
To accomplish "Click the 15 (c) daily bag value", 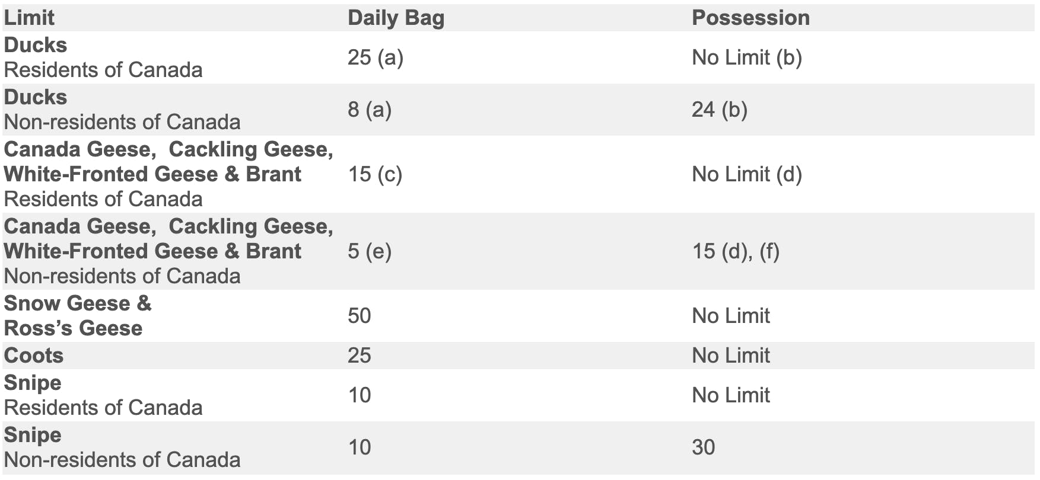I will tap(374, 174).
